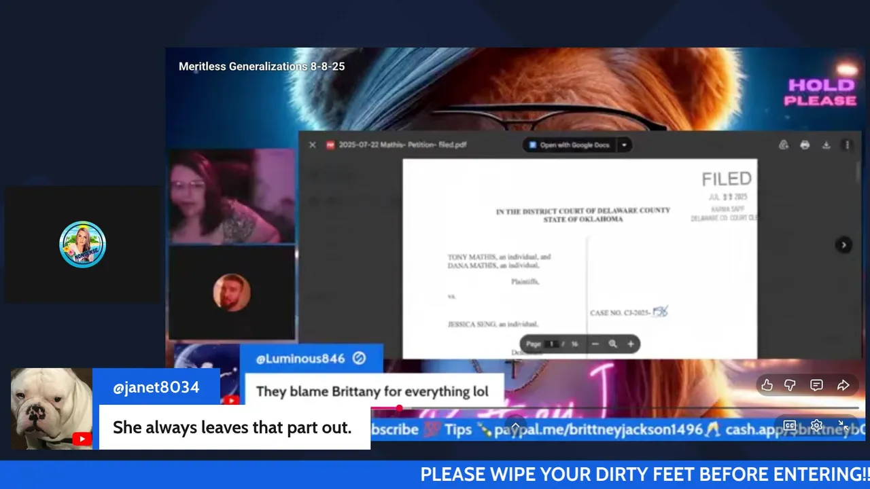Click the 'TONY MATHIS, an individual' line
The image size is (870, 489).
click(499, 257)
